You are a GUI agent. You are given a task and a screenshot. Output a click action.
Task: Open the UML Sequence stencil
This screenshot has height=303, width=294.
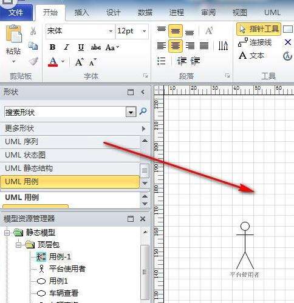pyautogui.click(x=70, y=142)
